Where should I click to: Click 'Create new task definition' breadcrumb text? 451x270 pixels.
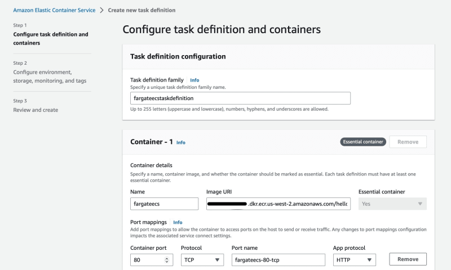(142, 10)
